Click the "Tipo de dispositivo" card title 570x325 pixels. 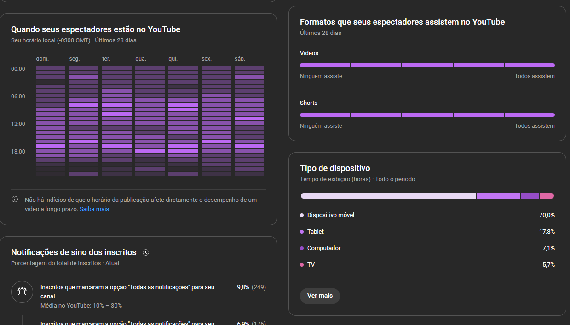(335, 168)
